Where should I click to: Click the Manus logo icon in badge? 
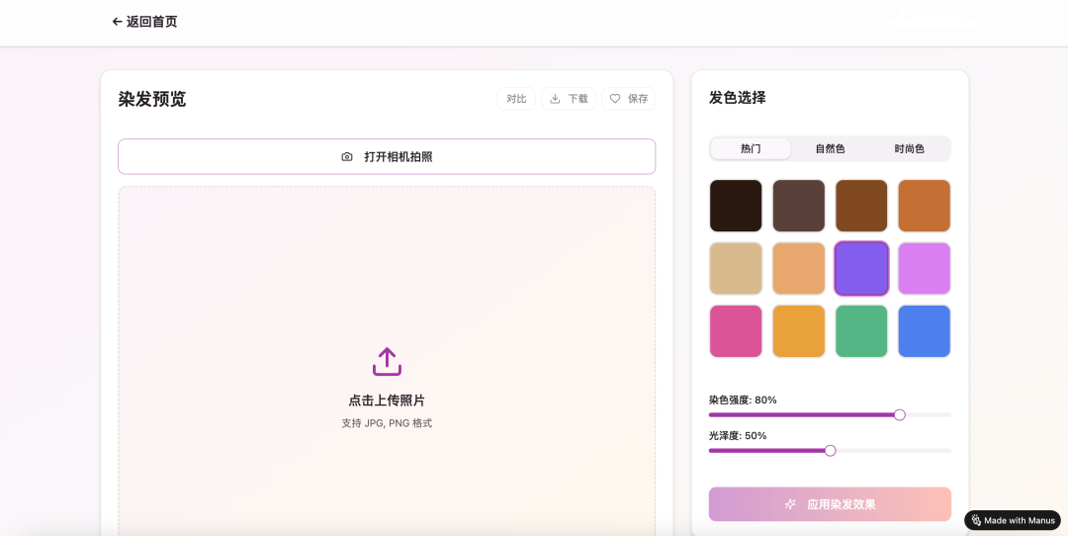tap(976, 520)
